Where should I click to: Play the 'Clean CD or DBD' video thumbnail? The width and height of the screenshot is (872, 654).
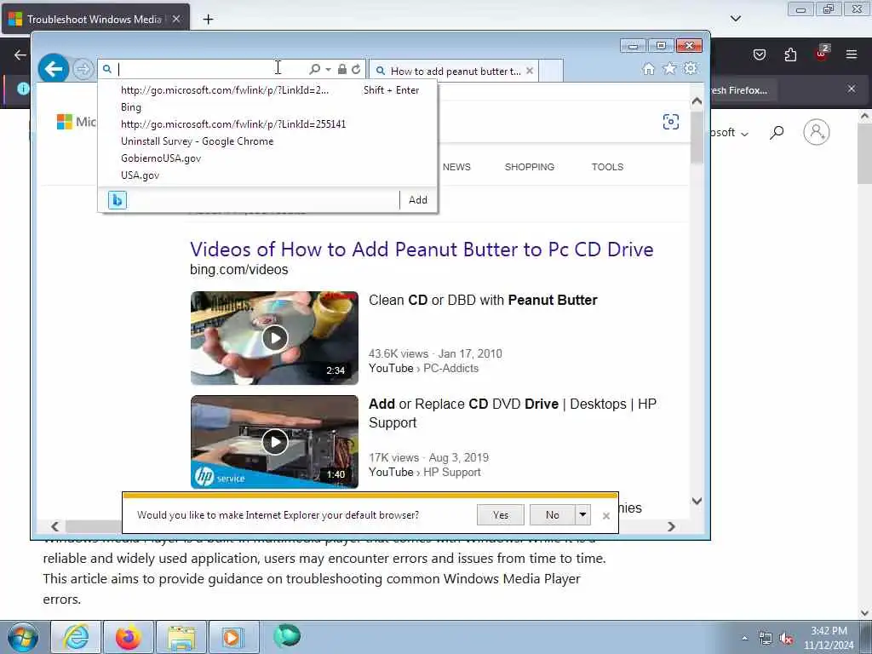point(275,337)
